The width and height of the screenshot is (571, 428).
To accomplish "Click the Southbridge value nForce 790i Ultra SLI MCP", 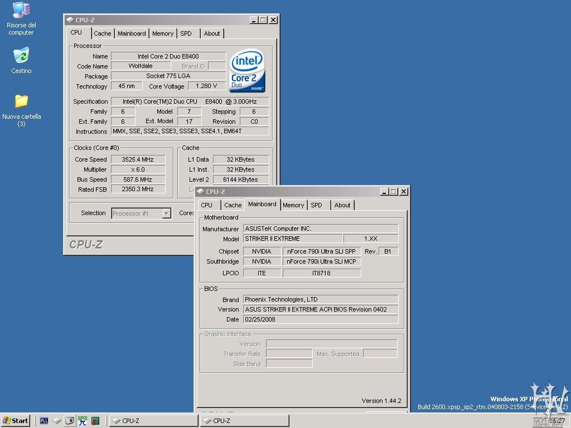I will click(x=322, y=261).
